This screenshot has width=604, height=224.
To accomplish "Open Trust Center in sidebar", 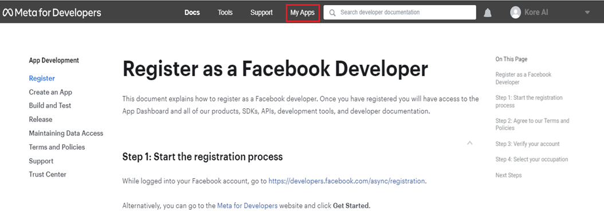I will click(48, 174).
